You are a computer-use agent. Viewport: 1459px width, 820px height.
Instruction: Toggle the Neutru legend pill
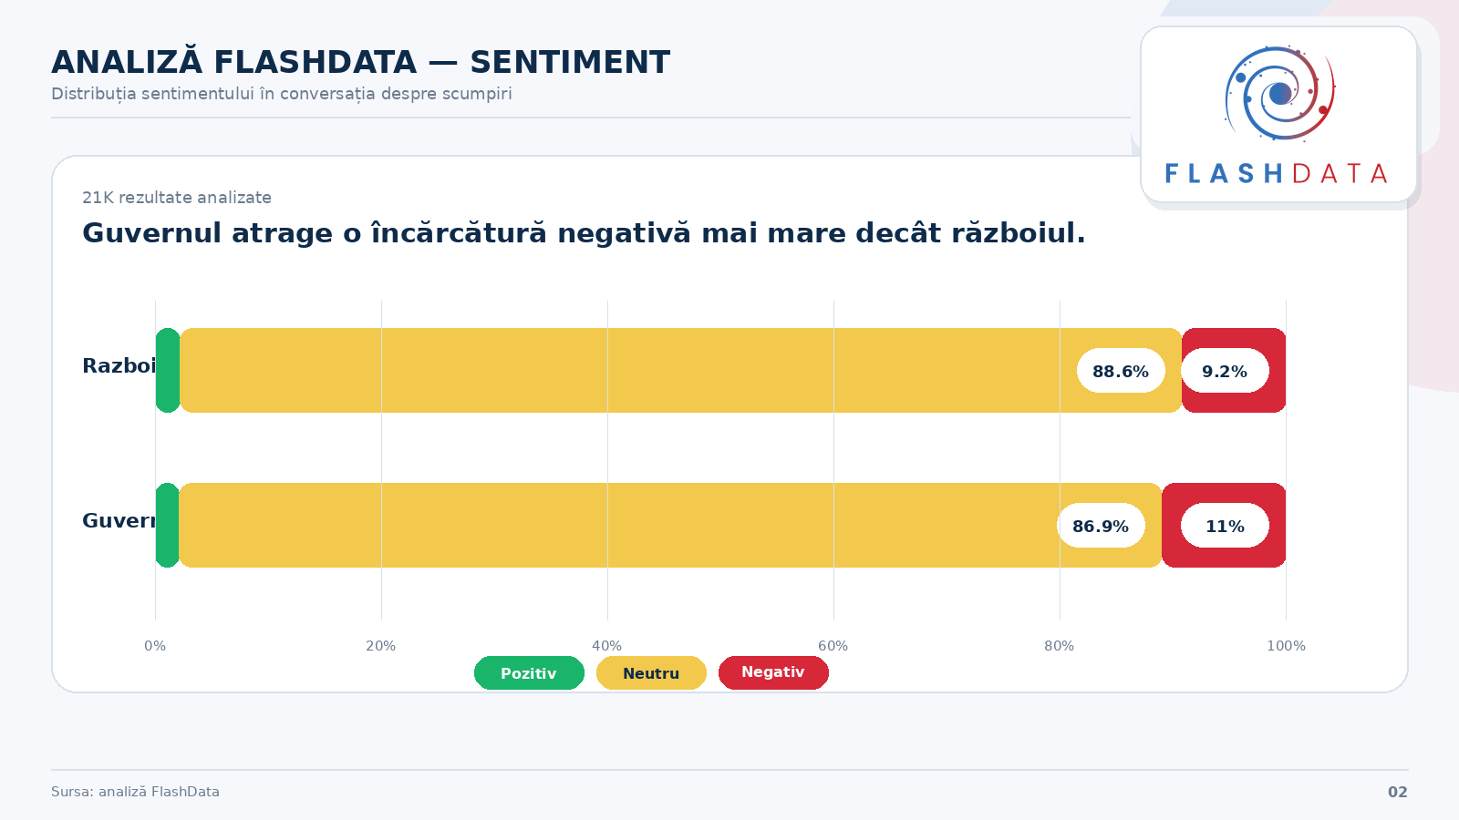(651, 673)
